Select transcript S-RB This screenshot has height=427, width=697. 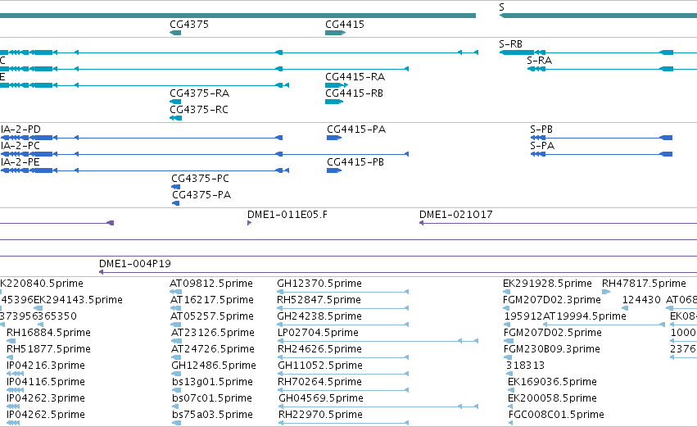point(510,44)
